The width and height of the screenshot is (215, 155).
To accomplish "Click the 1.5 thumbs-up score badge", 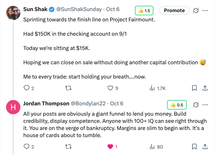I will pyautogui.click(x=145, y=11).
